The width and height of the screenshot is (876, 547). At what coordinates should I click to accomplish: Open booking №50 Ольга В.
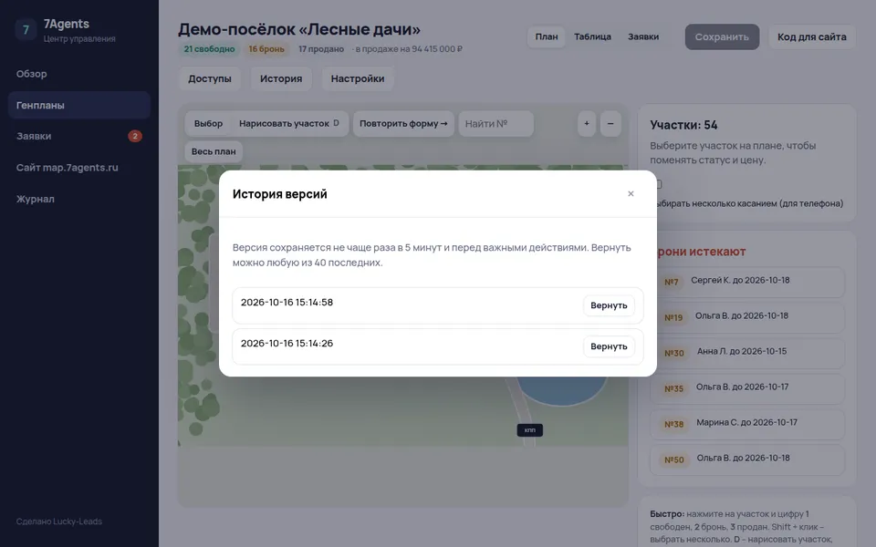[747, 459]
